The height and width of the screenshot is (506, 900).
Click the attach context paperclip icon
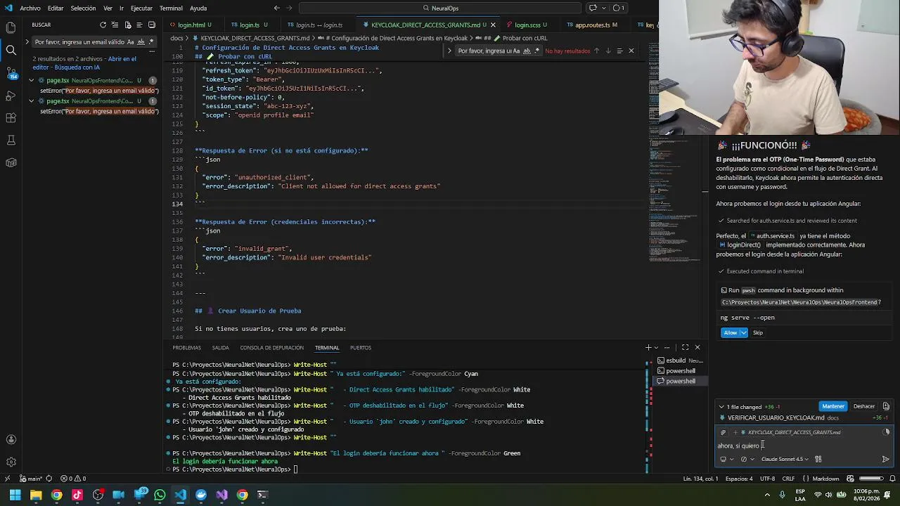click(x=724, y=433)
